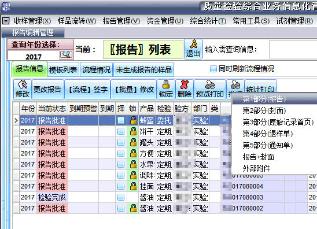Click the 修改 hammer icon button

point(23,89)
